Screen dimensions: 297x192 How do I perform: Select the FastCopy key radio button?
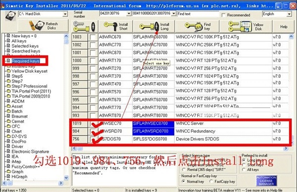[x=211, y=181]
